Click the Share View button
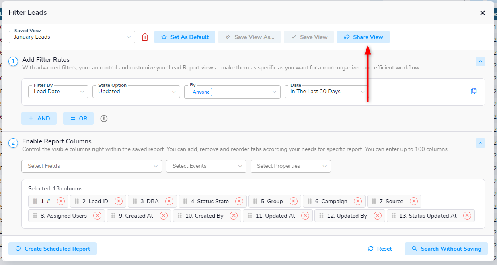The image size is (497, 265). [363, 37]
